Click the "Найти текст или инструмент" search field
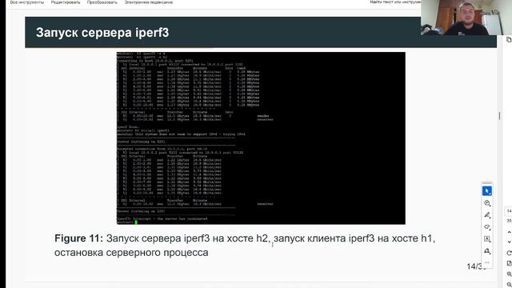512x288 pixels. 396,2
